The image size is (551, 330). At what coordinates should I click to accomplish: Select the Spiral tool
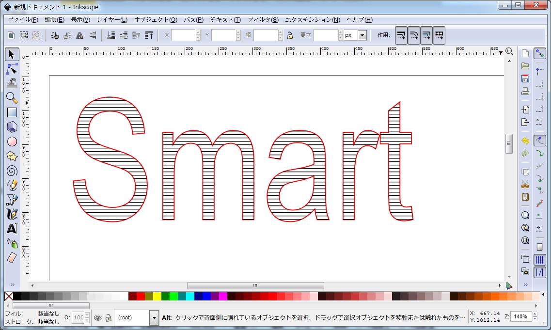tap(12, 171)
